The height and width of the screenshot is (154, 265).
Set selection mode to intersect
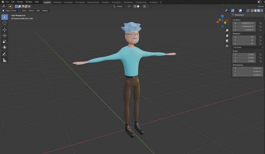(29, 7)
